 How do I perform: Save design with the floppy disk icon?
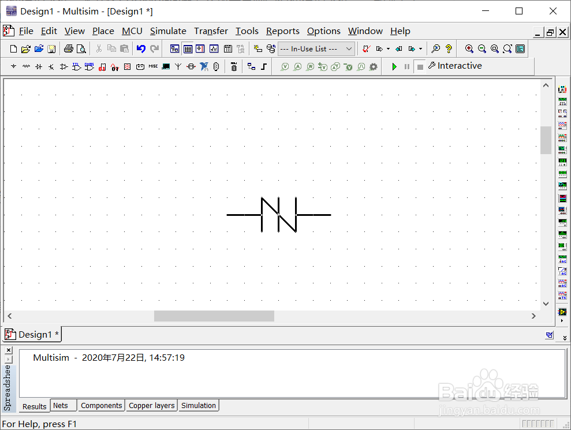pos(51,49)
